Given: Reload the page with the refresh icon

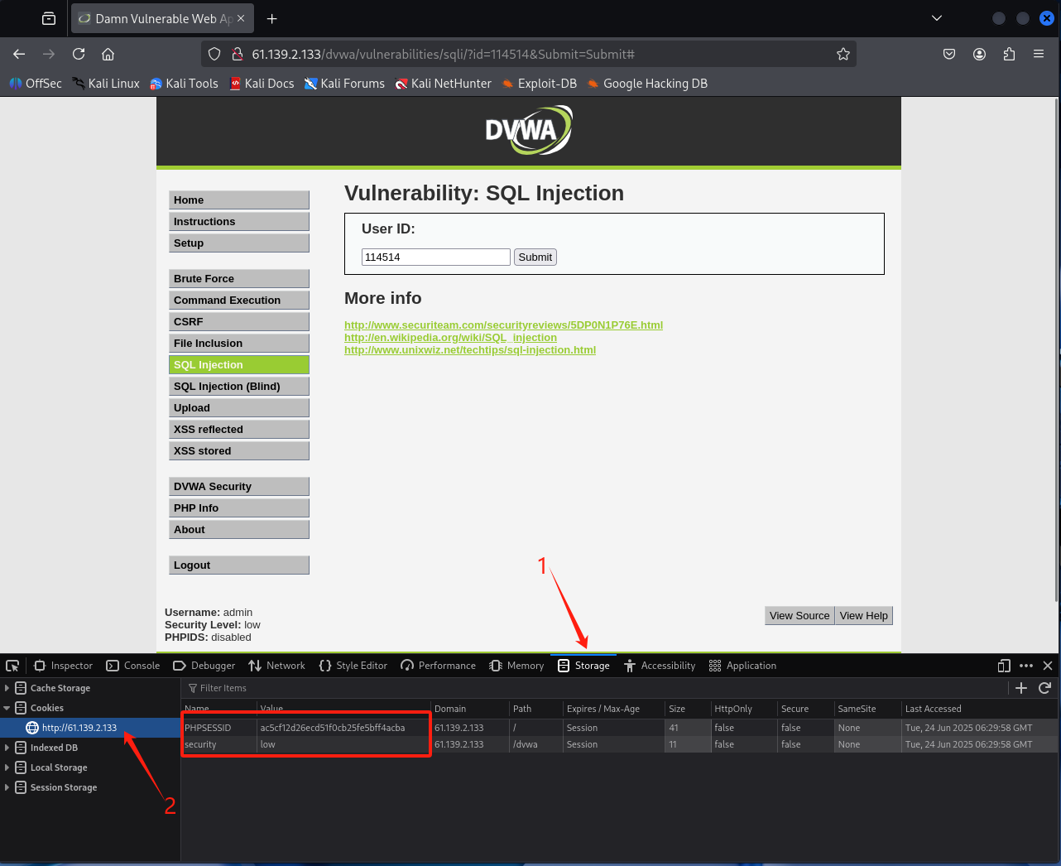Looking at the screenshot, I should [x=79, y=54].
